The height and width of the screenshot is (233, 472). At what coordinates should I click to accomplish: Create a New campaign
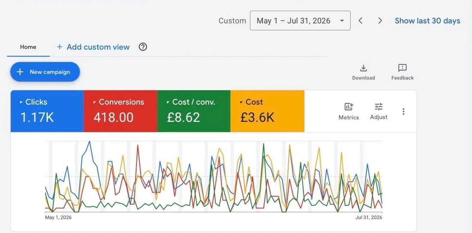click(x=45, y=72)
